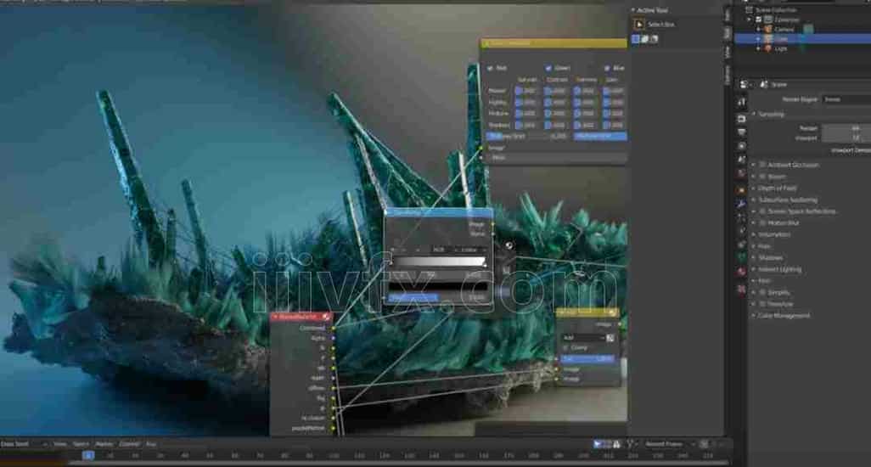The width and height of the screenshot is (871, 467).
Task: Click the Viewport Denoising option
Action: coord(851,151)
